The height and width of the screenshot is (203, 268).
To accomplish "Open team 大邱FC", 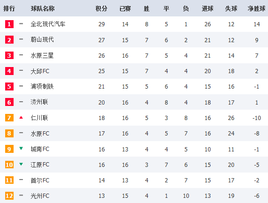I will pyautogui.click(x=40, y=71).
